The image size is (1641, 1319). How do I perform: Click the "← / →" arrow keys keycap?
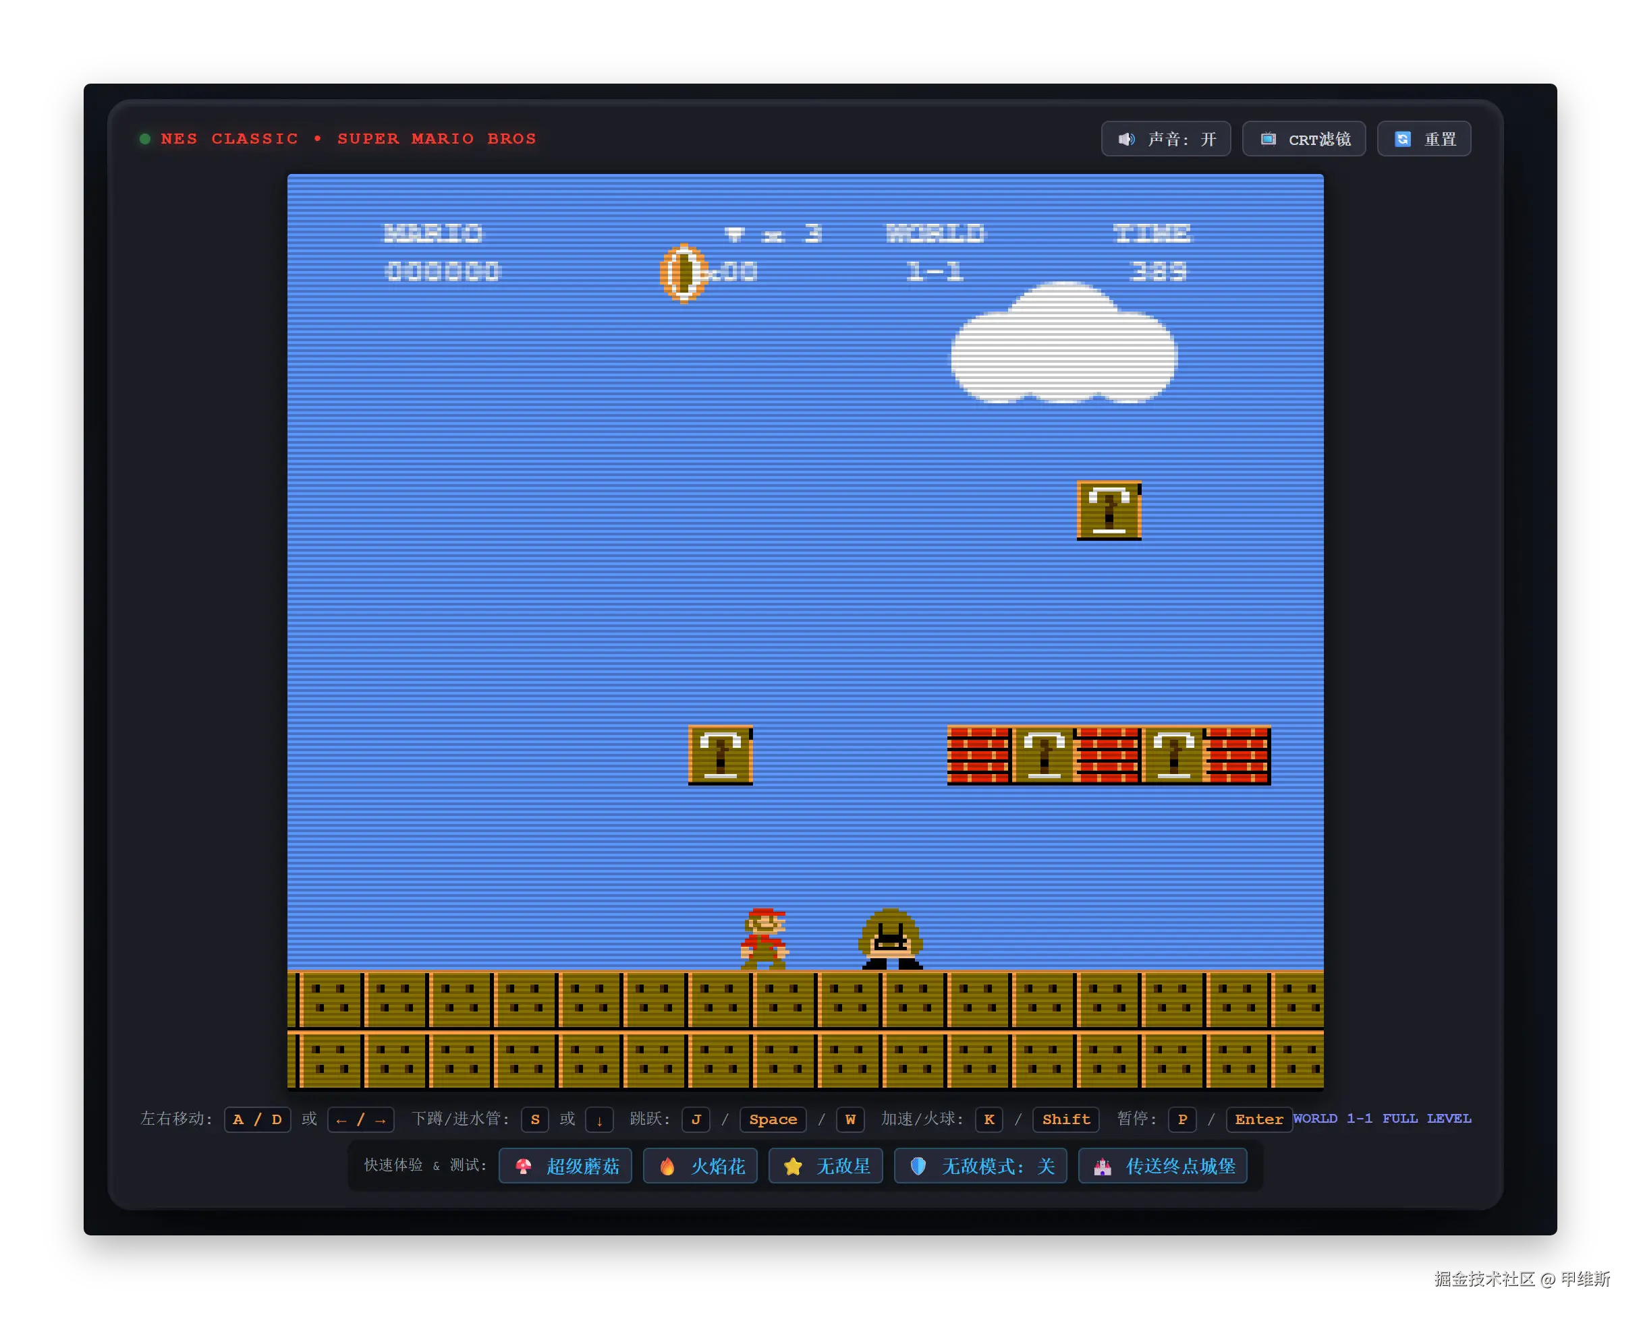pos(361,1119)
